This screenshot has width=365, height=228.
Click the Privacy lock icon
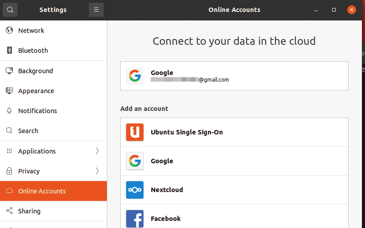click(9, 171)
